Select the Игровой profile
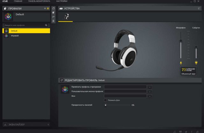 coord(15,36)
